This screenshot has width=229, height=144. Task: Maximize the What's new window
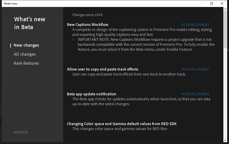point(212,3)
